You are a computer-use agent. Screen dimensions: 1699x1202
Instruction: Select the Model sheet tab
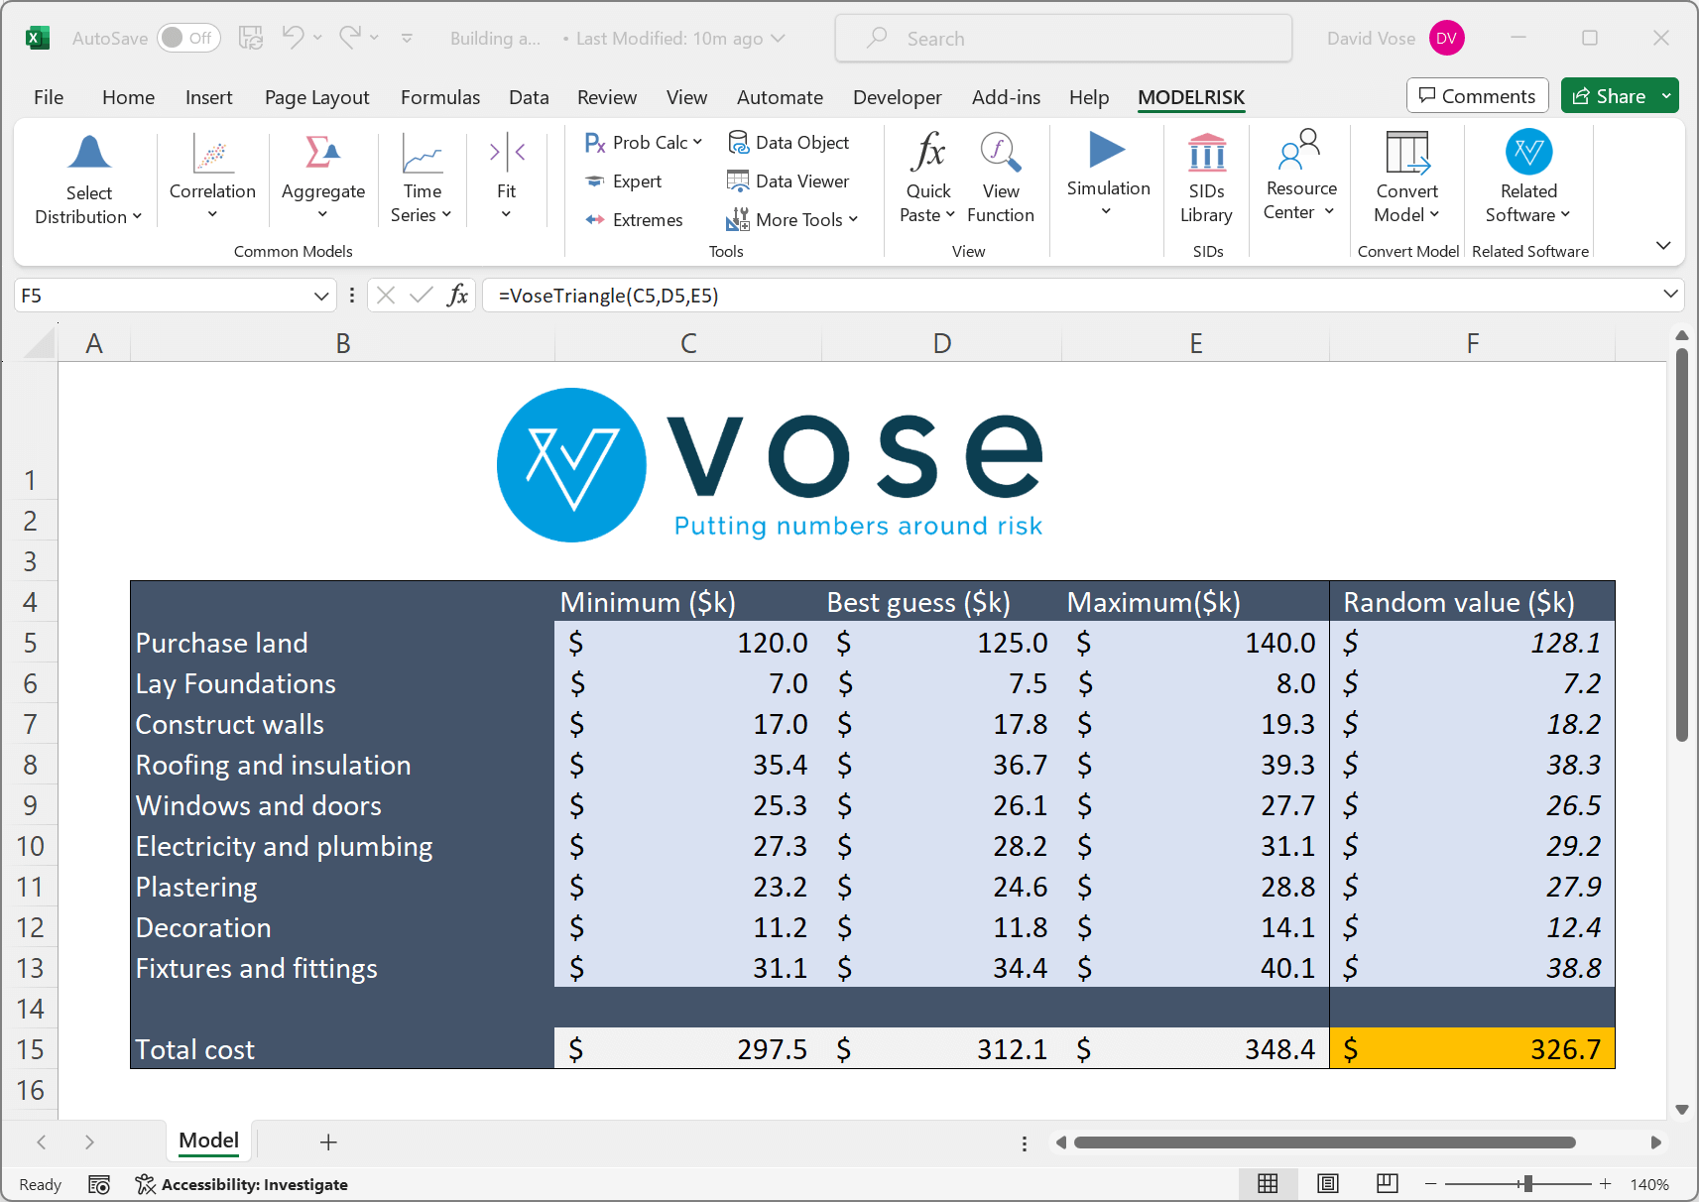coord(207,1141)
